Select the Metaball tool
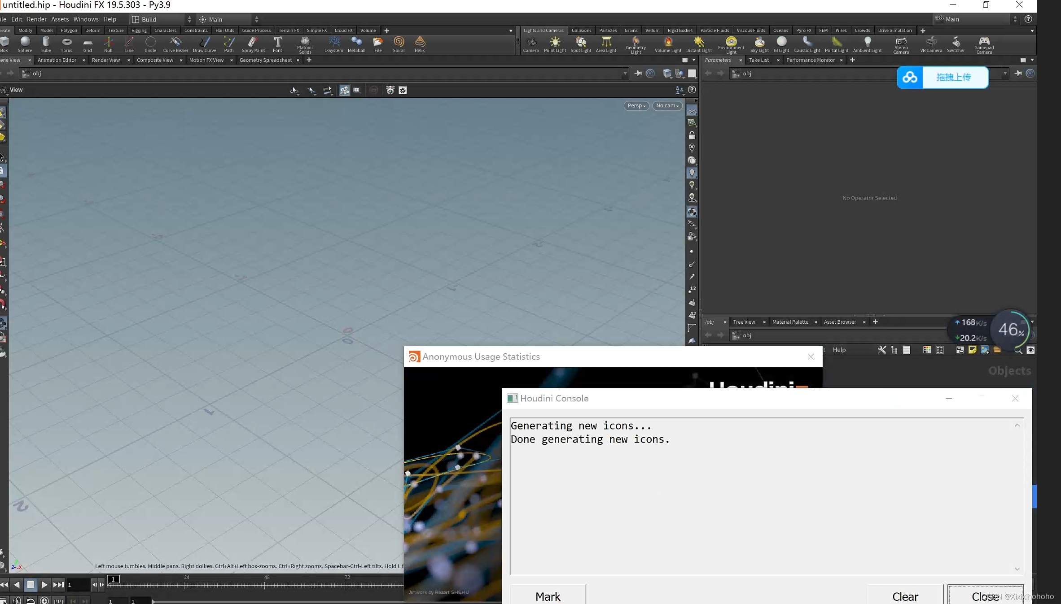 point(356,44)
